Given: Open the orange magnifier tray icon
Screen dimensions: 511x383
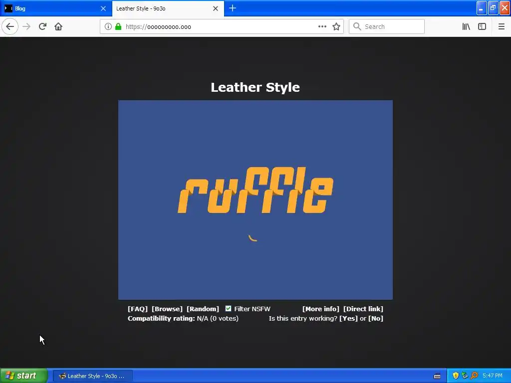Looking at the screenshot, I should pyautogui.click(x=474, y=376).
